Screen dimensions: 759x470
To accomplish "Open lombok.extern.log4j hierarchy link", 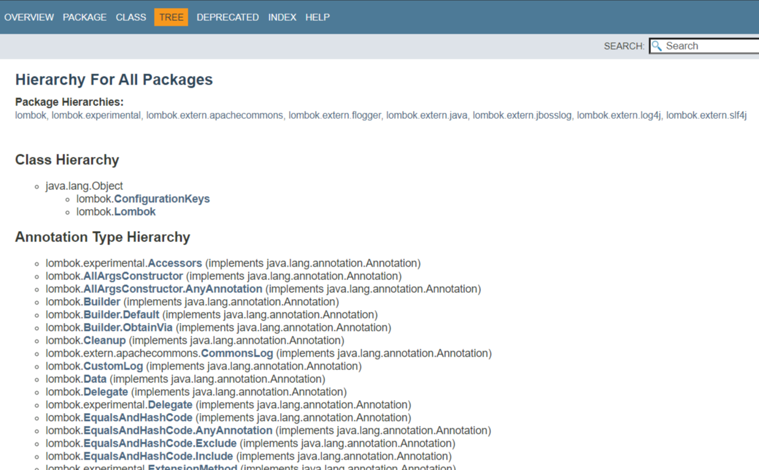I will (x=619, y=115).
